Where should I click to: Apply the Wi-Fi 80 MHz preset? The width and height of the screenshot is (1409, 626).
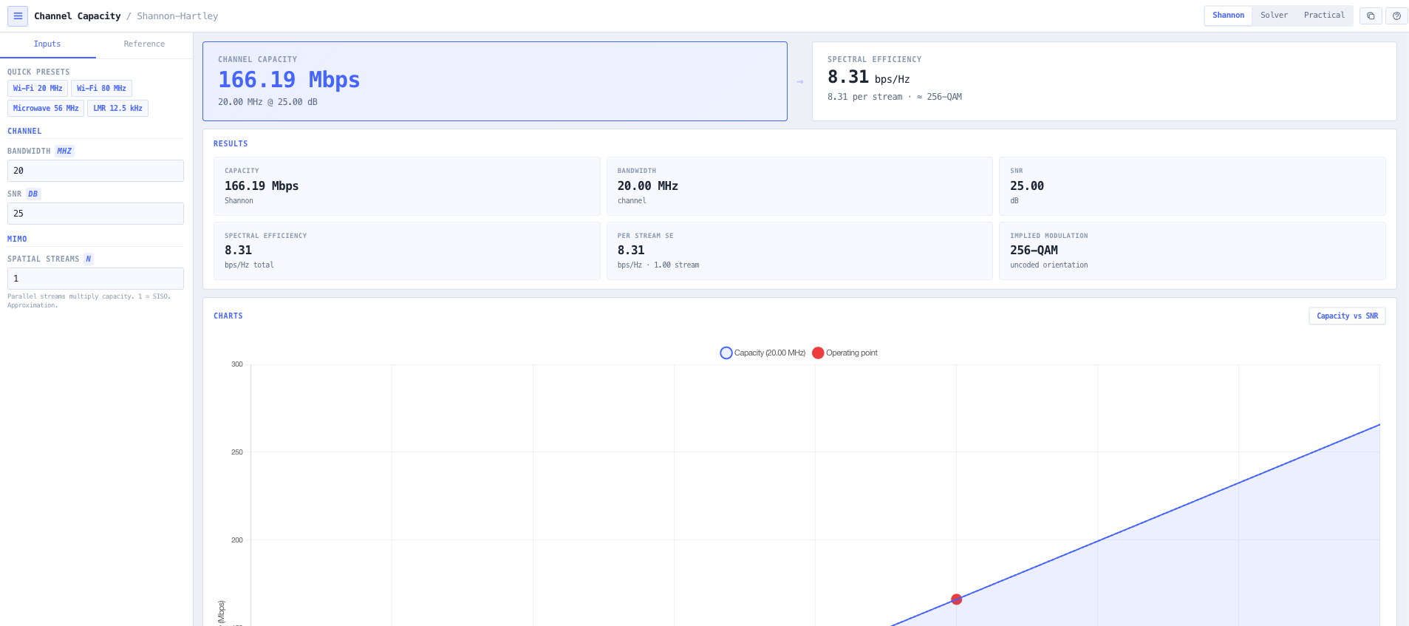coord(101,88)
